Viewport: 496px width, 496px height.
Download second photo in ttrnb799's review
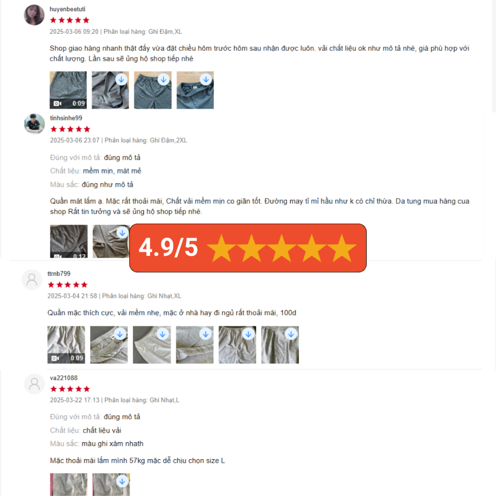[x=120, y=334]
